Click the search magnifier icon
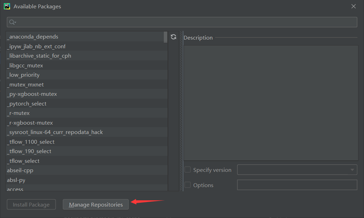Image resolution: width=364 pixels, height=218 pixels. 12,22
